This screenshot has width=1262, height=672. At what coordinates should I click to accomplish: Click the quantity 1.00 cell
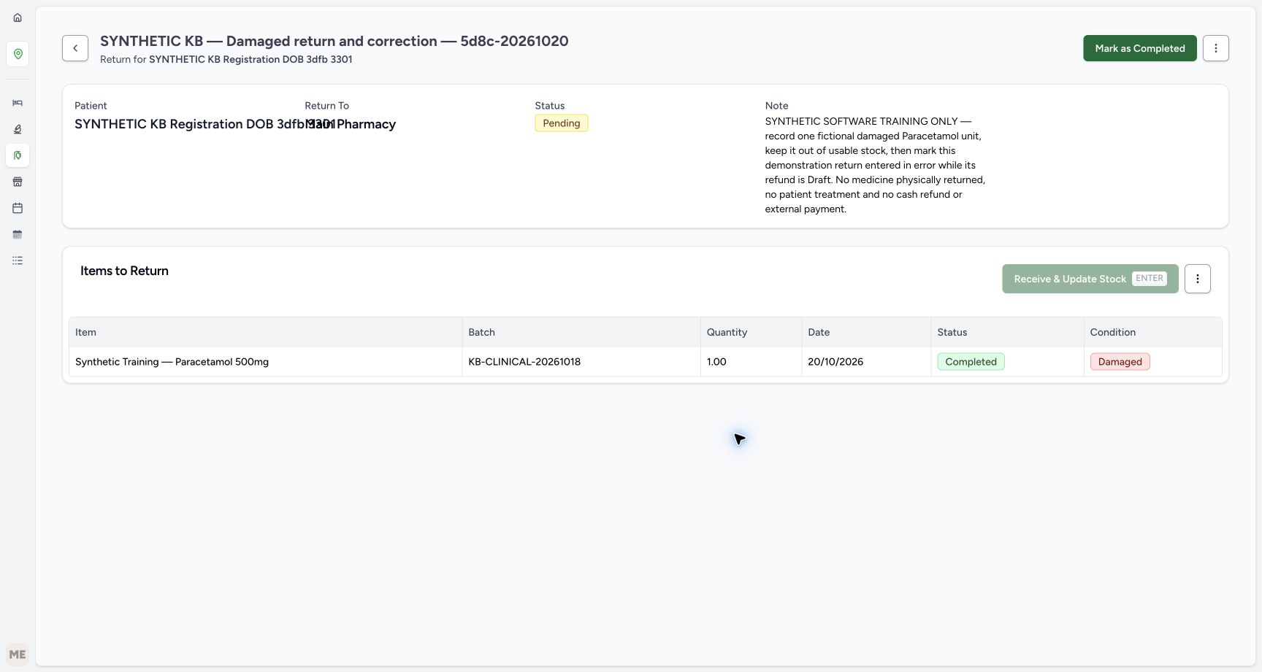751,362
